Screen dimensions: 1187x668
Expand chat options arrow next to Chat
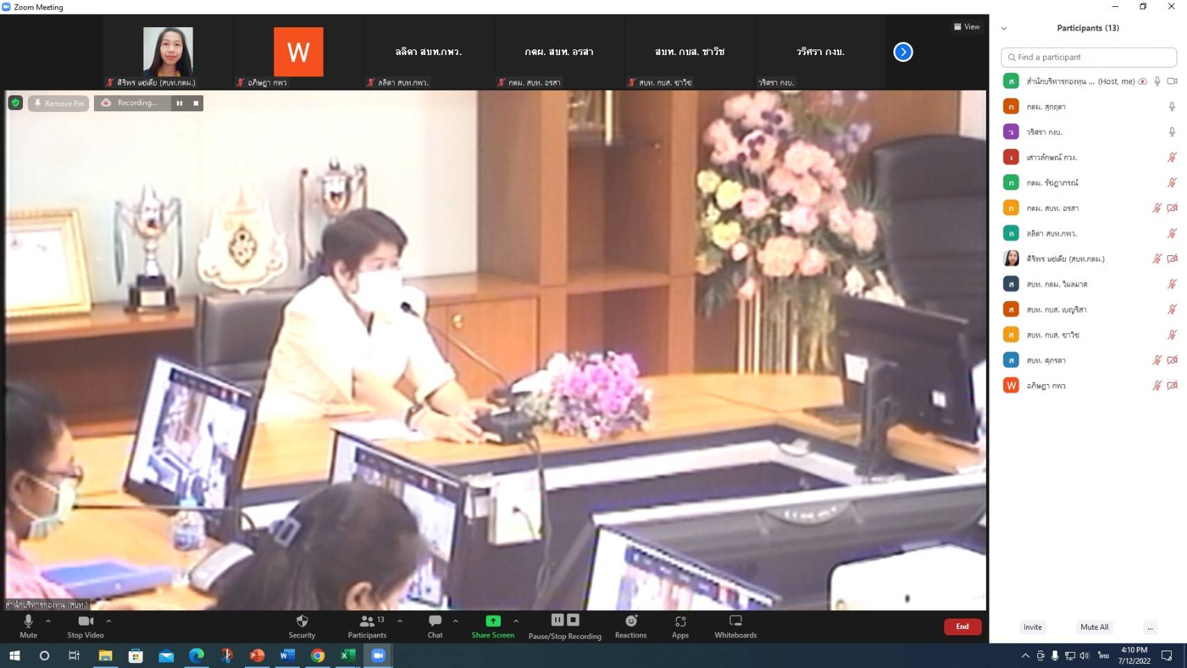pyautogui.click(x=455, y=621)
